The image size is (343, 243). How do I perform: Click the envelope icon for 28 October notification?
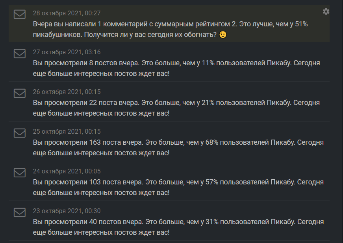(x=20, y=15)
